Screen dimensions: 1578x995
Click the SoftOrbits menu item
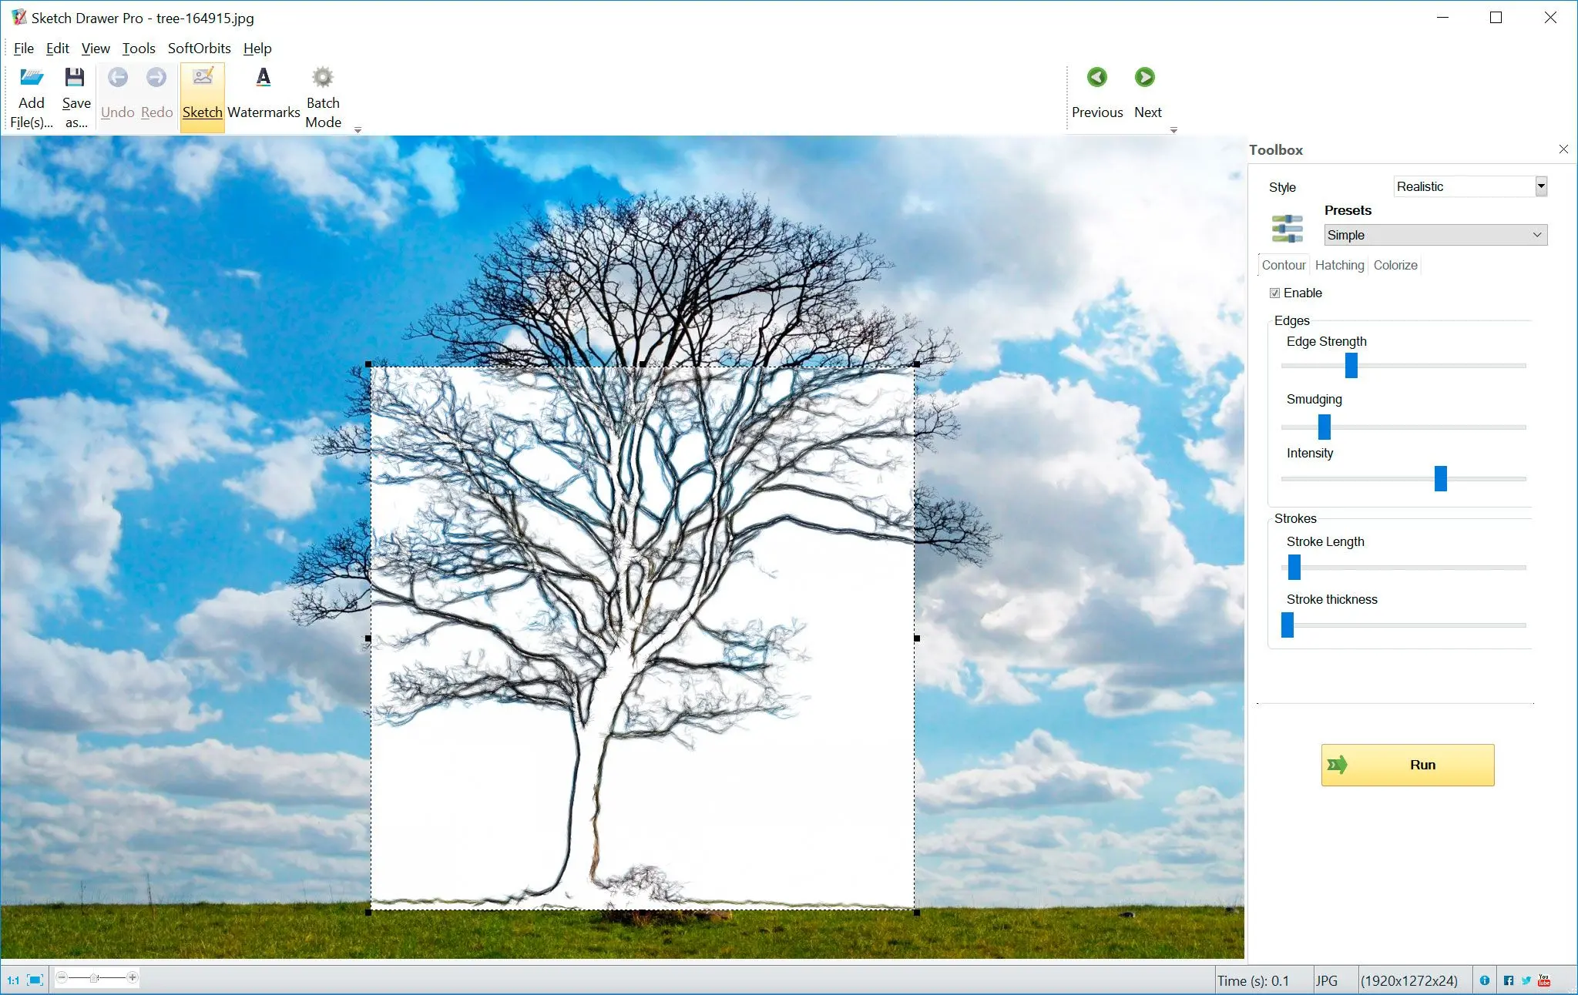tap(197, 47)
